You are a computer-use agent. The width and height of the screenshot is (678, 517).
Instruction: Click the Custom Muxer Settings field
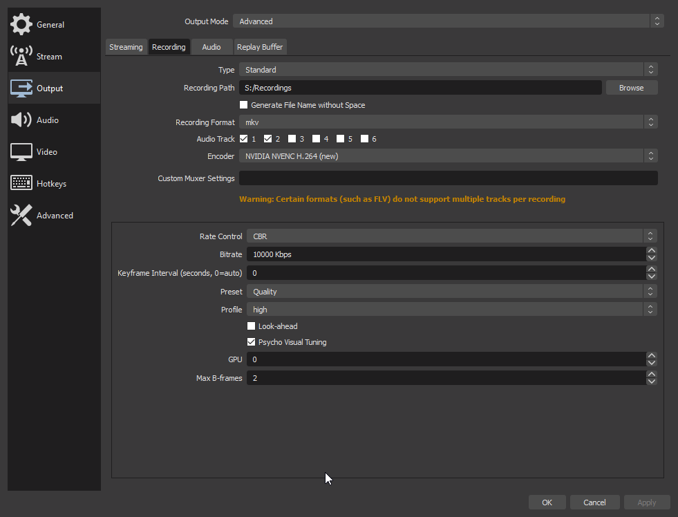pyautogui.click(x=448, y=178)
